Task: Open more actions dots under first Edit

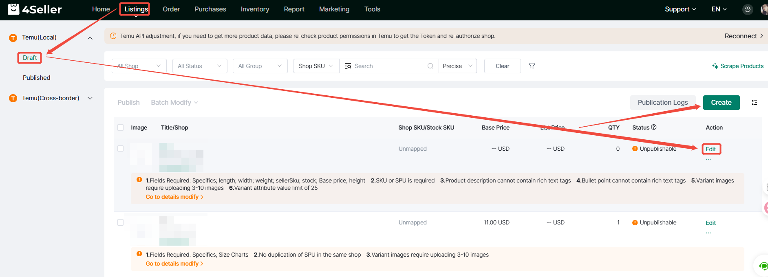Action: pos(708,159)
